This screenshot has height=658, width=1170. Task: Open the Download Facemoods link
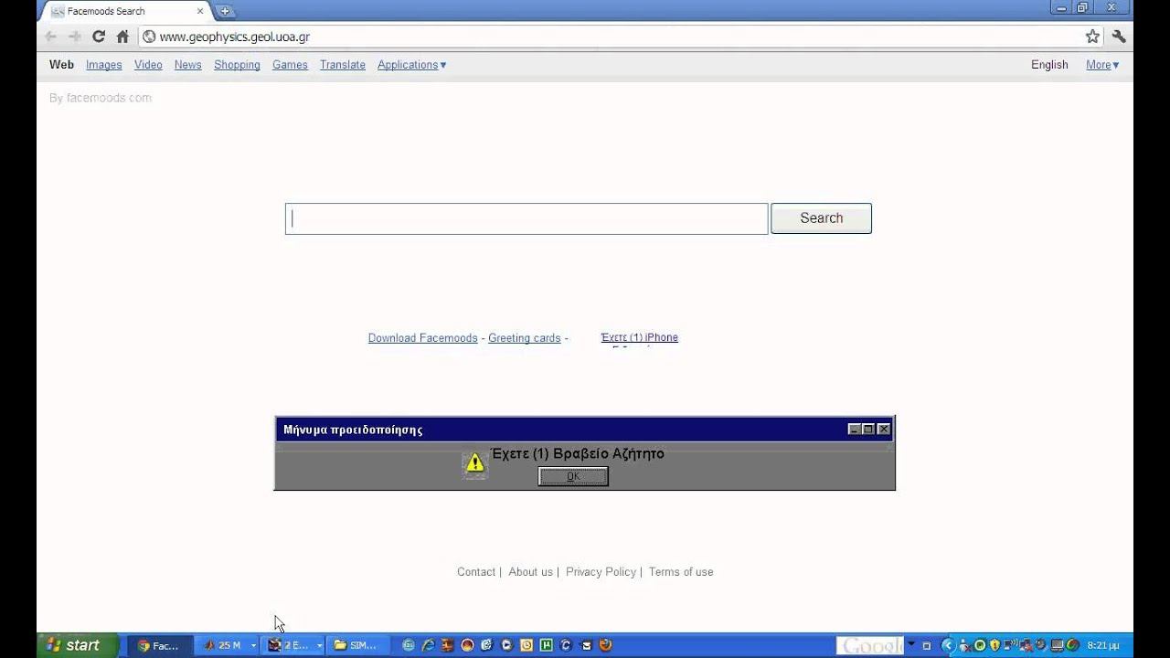pos(422,338)
